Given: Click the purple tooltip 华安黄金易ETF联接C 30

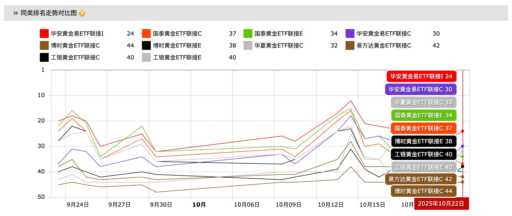Looking at the screenshot, I should tap(421, 89).
